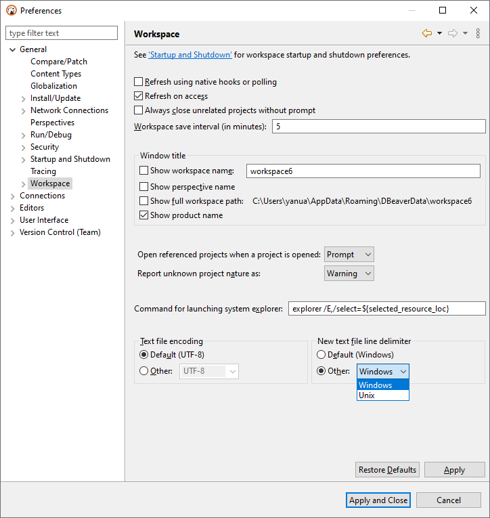The image size is (490, 518).
Task: Select the Workspace tree item
Action: pos(50,184)
